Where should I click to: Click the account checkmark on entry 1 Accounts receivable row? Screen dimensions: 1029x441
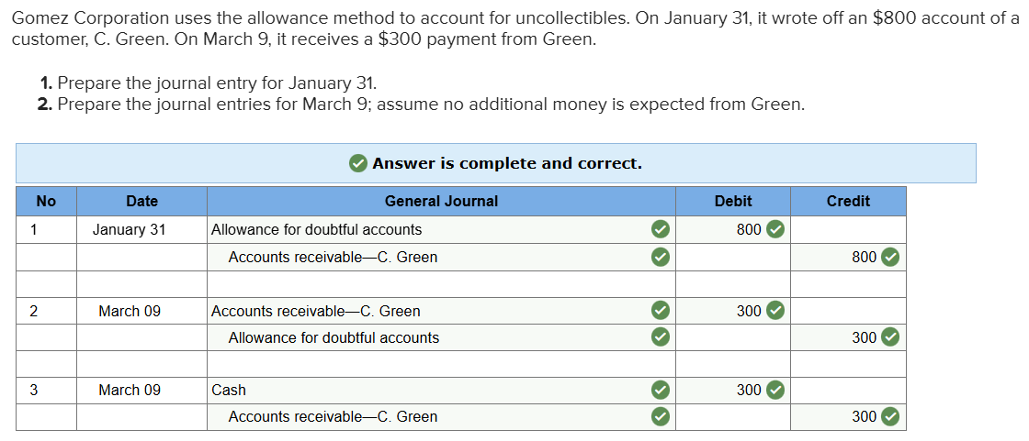(x=659, y=257)
